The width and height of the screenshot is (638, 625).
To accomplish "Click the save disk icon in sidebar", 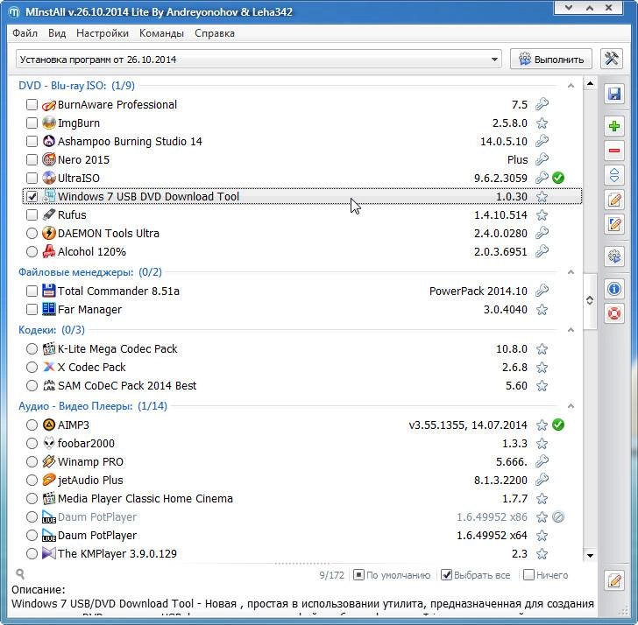I will 614,94.
